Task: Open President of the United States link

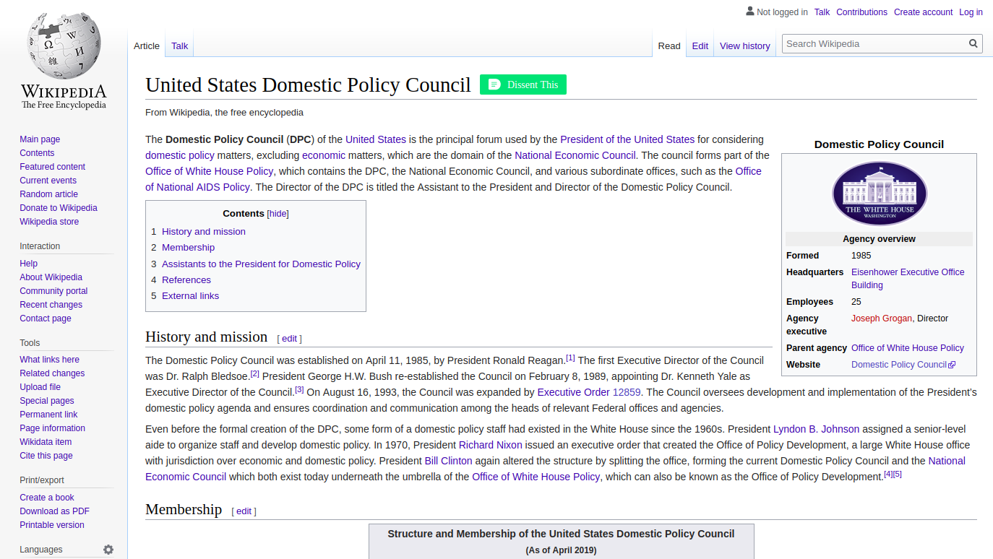Action: 627,139
